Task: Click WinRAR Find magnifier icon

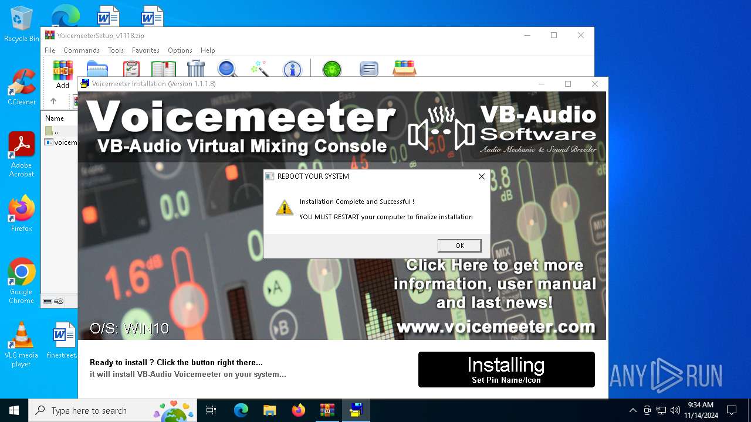Action: coord(227,69)
